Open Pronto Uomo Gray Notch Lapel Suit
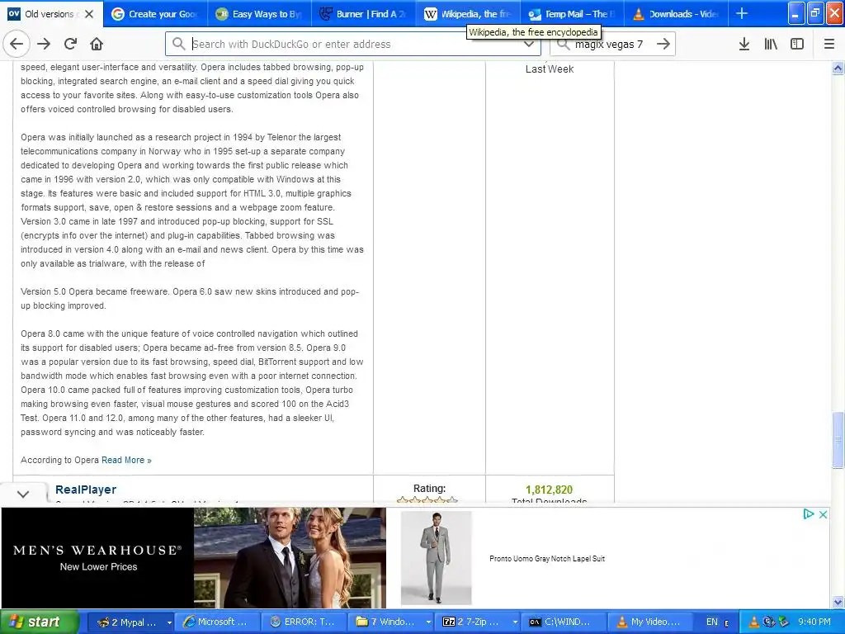The width and height of the screenshot is (845, 634). pos(547,559)
